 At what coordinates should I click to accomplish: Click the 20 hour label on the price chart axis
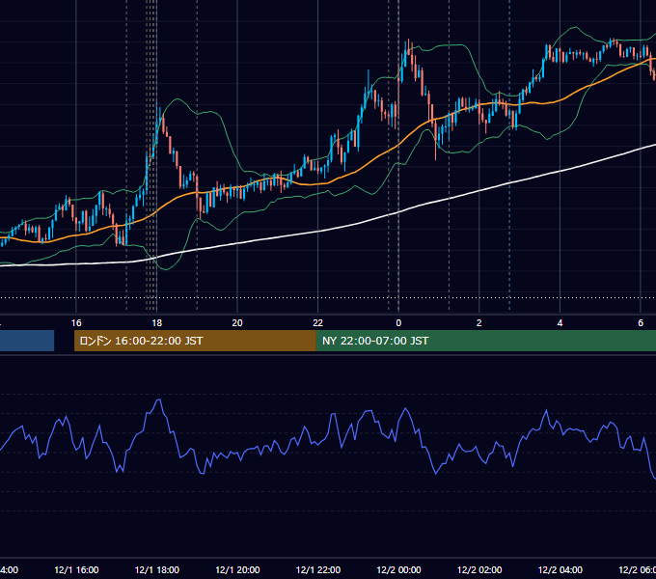(x=237, y=323)
